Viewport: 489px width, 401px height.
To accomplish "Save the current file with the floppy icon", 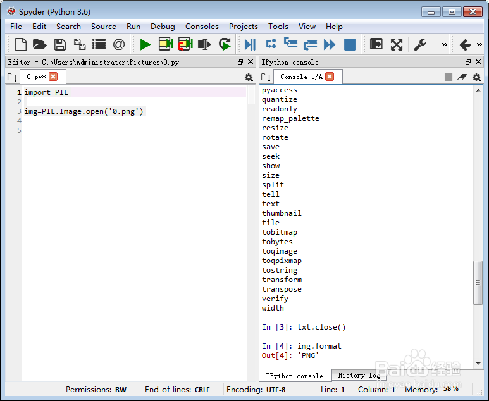I will pyautogui.click(x=60, y=44).
